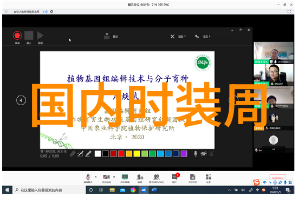This screenshot has width=298, height=198.
Task: Click the Windows taskbar search box
Action: pyautogui.click(x=49, y=190)
